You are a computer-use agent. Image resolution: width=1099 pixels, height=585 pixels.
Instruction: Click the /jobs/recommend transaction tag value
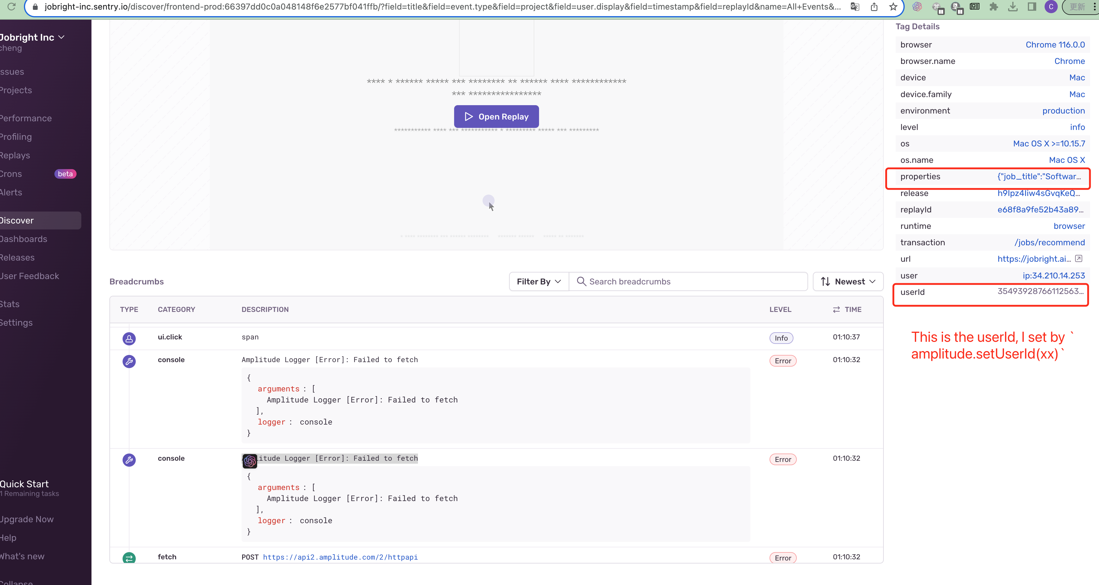1049,242
